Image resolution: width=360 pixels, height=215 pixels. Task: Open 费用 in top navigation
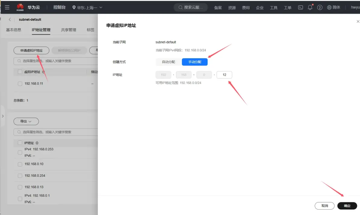pyautogui.click(x=246, y=8)
